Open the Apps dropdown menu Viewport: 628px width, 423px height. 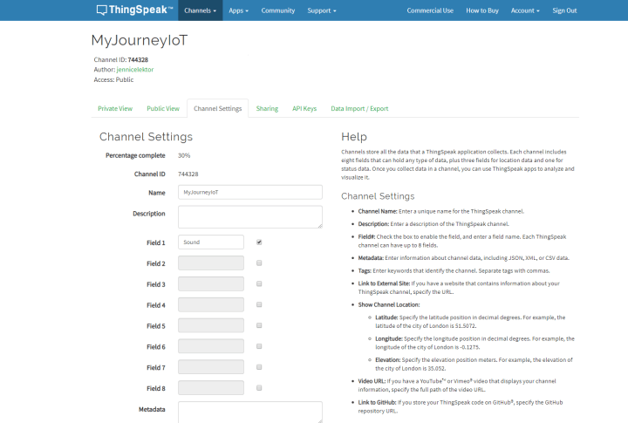pyautogui.click(x=239, y=10)
